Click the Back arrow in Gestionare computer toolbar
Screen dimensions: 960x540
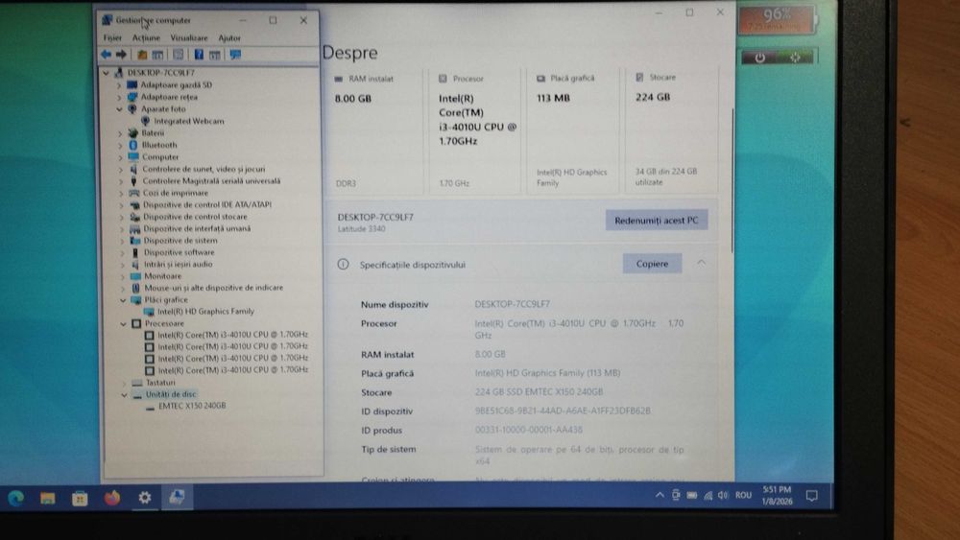tap(106, 55)
